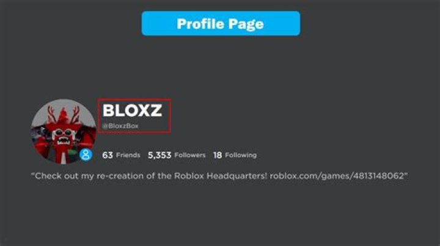Open the BloxzBox avatar picture
This screenshot has width=440, height=246.
tap(64, 131)
